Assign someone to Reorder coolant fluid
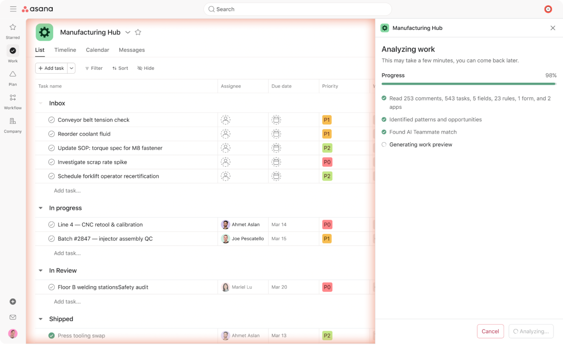The image size is (563, 346). pyautogui.click(x=225, y=134)
